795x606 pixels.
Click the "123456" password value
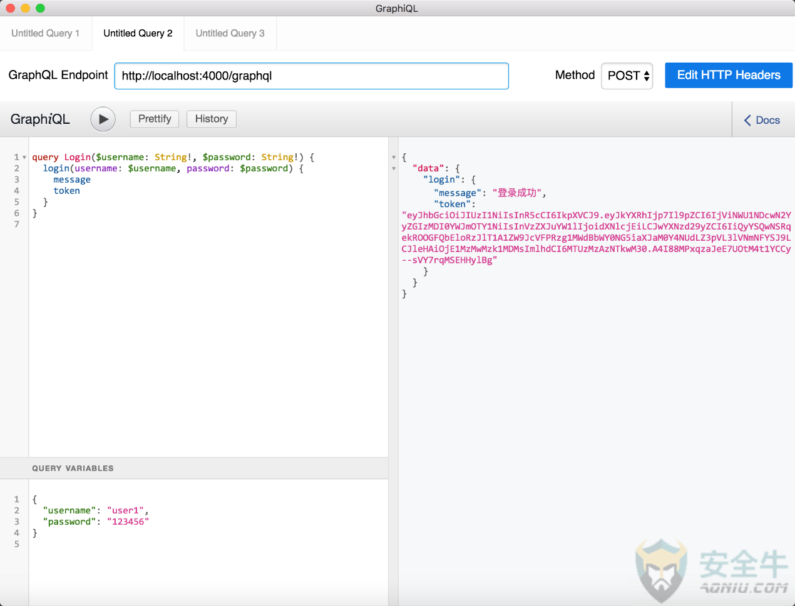coord(128,522)
